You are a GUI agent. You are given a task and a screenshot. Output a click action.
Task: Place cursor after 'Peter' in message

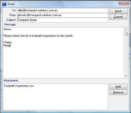pos(10,46)
